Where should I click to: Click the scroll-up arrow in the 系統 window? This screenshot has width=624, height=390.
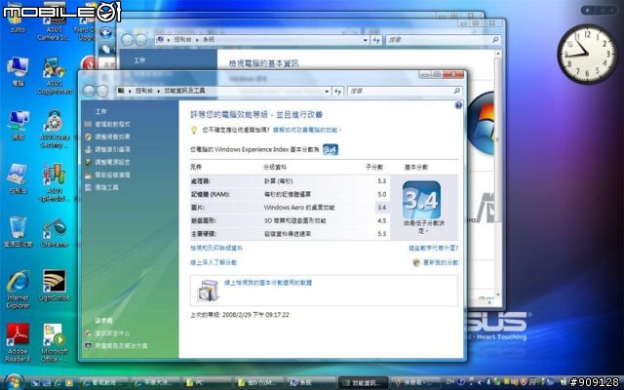497,53
